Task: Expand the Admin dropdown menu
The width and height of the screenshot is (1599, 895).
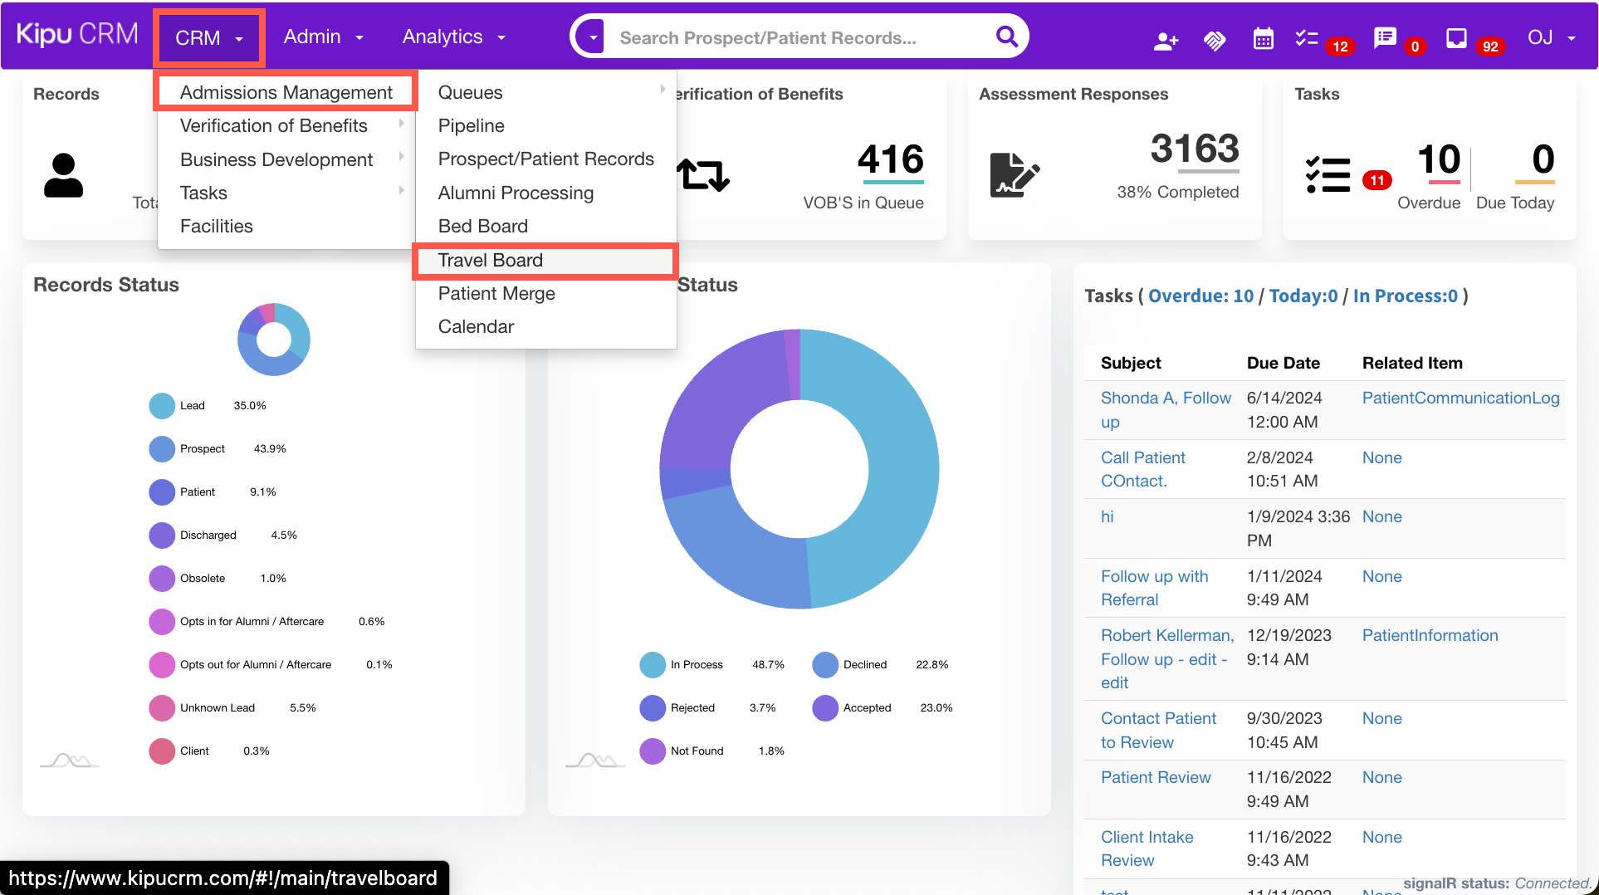Action: pyautogui.click(x=323, y=37)
